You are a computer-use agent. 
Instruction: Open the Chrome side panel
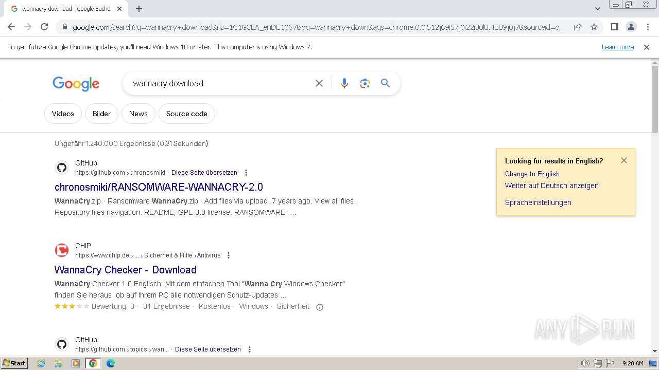click(x=614, y=27)
